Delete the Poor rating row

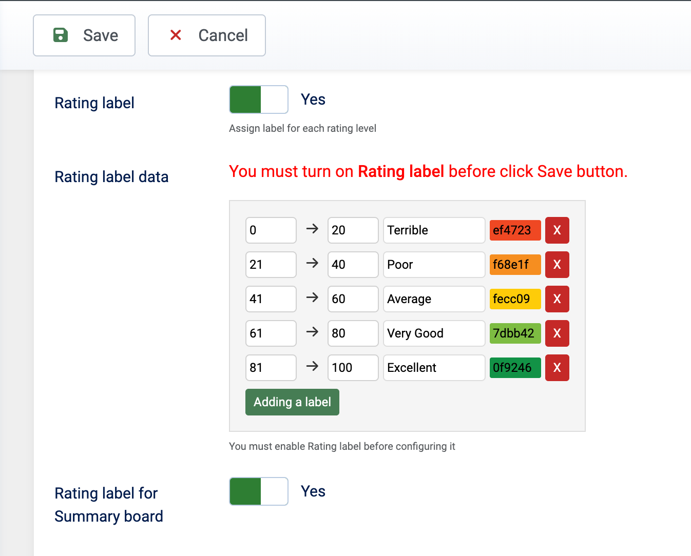[x=557, y=264]
